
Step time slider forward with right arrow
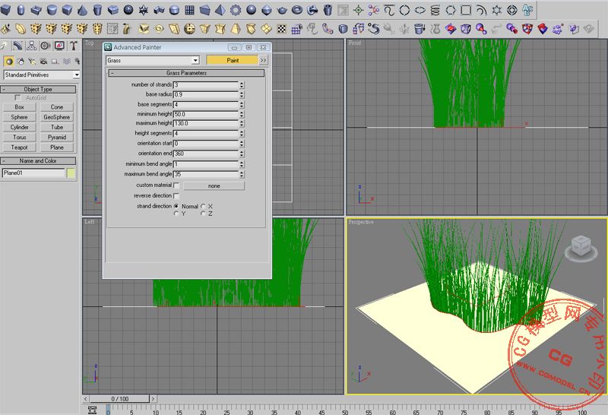coord(154,399)
